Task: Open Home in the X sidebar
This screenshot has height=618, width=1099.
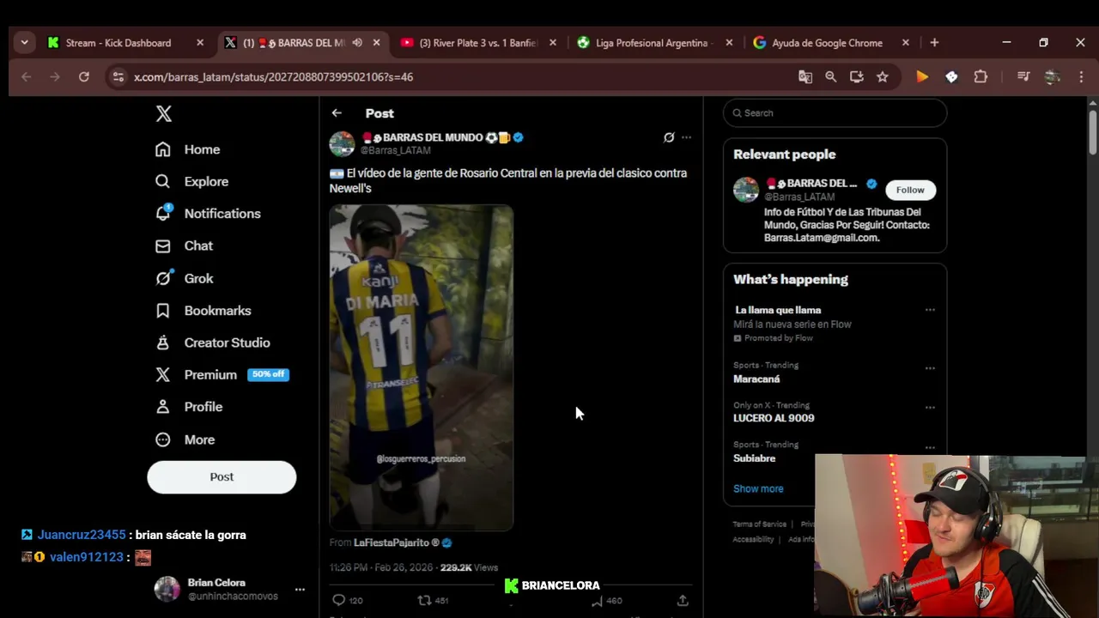Action: pyautogui.click(x=187, y=149)
